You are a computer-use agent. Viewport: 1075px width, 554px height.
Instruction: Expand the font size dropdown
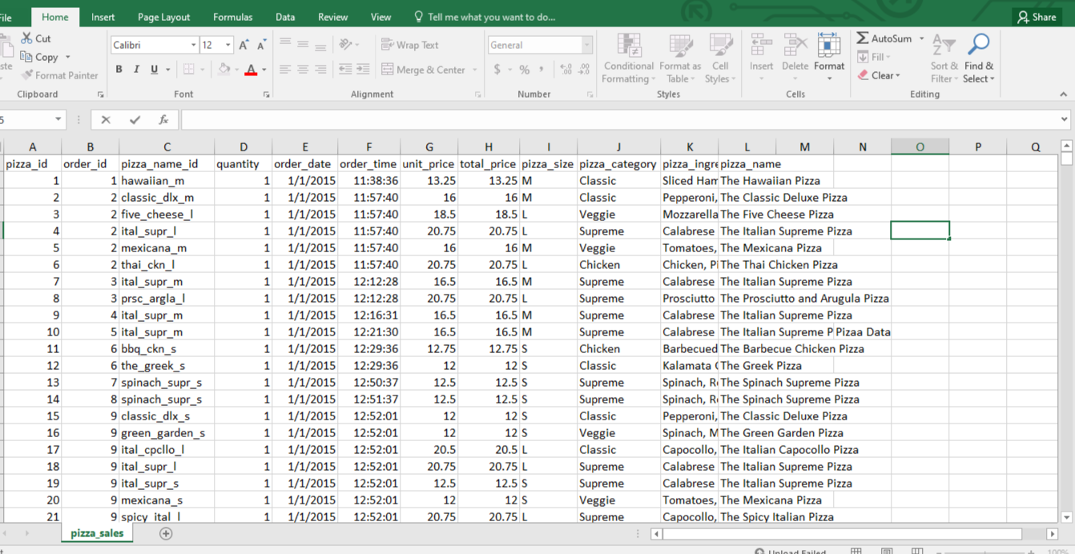[228, 46]
